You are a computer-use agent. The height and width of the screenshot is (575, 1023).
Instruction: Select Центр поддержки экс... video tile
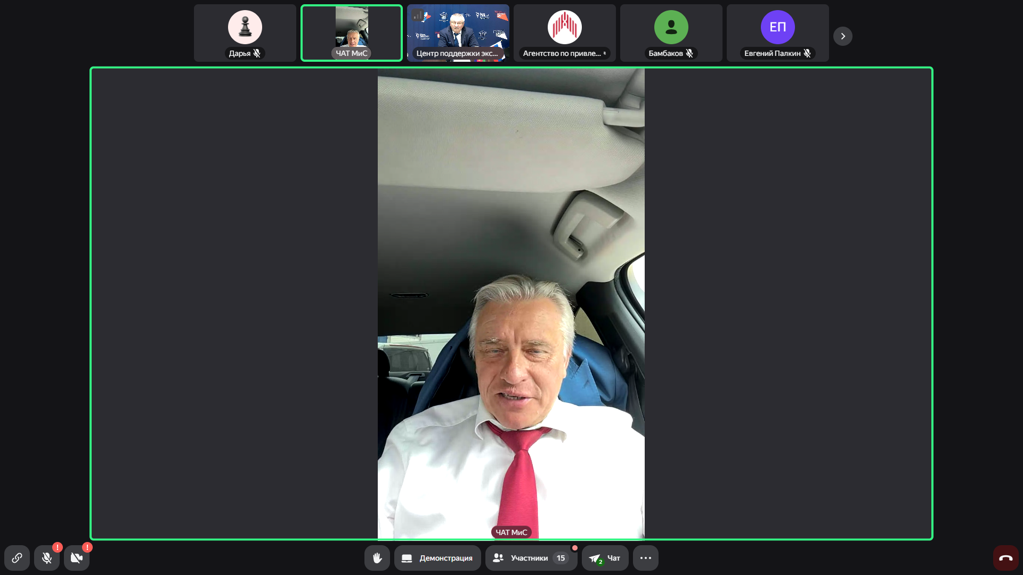(458, 33)
